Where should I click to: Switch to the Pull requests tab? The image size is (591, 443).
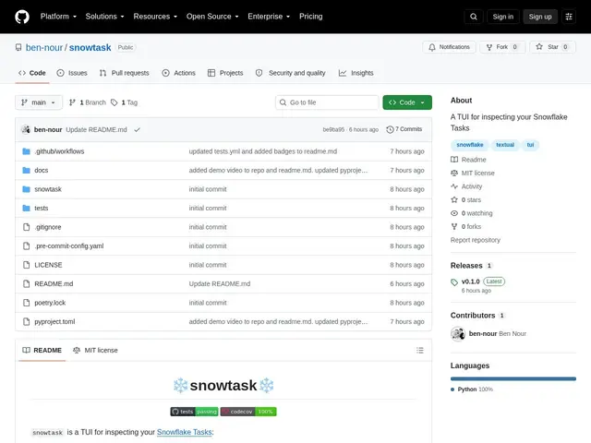pos(125,73)
